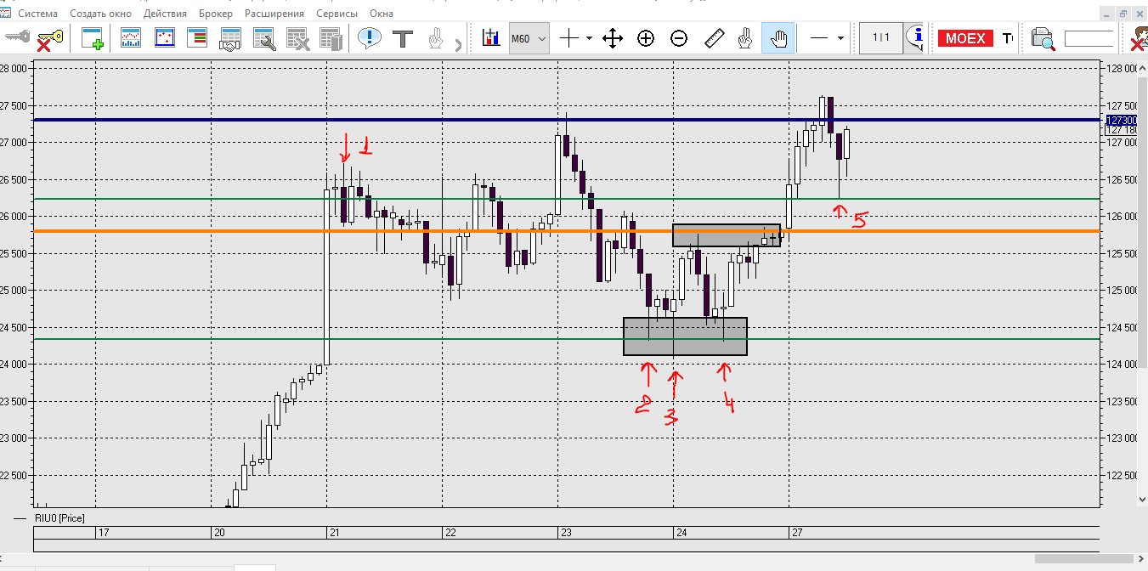Open the Система menu
Screen dimensions: 1148x571
37,14
